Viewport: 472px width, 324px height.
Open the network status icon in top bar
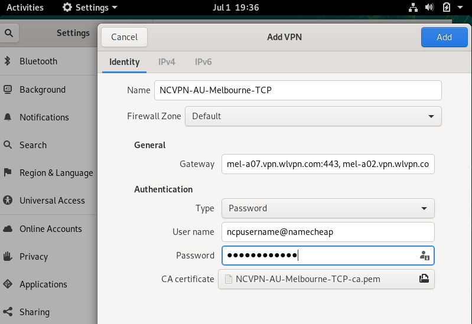pyautogui.click(x=413, y=7)
